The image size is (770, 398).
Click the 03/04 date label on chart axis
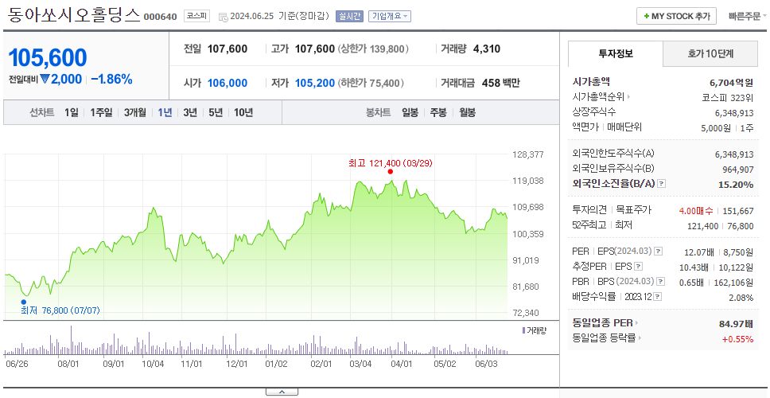(x=360, y=364)
